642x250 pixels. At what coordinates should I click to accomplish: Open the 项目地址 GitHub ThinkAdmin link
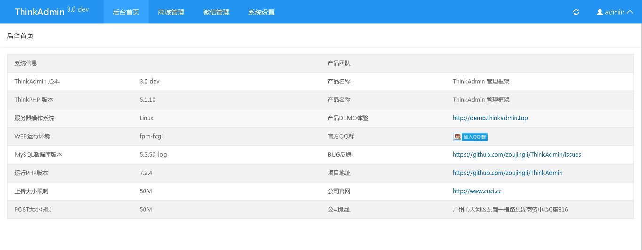click(x=507, y=173)
